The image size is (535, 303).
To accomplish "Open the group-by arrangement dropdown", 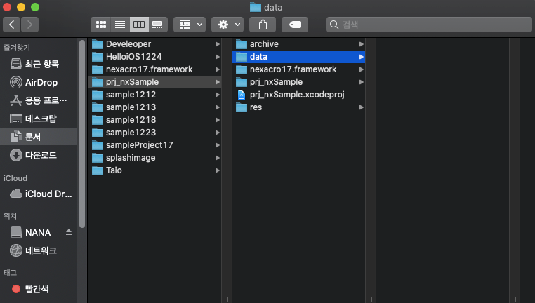I will (190, 25).
